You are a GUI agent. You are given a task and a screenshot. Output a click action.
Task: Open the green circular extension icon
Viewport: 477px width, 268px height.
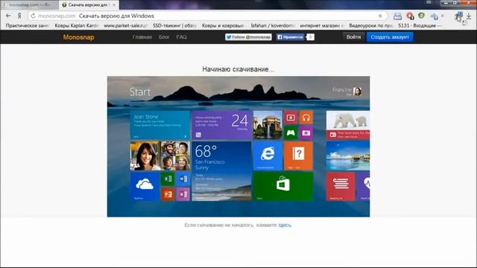click(x=421, y=15)
